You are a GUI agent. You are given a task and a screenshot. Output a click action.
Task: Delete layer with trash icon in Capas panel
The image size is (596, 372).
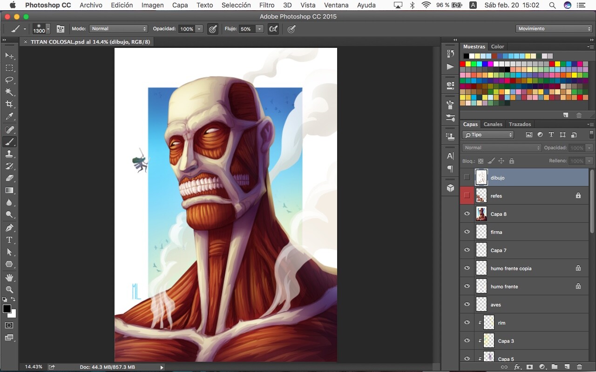[x=579, y=367]
